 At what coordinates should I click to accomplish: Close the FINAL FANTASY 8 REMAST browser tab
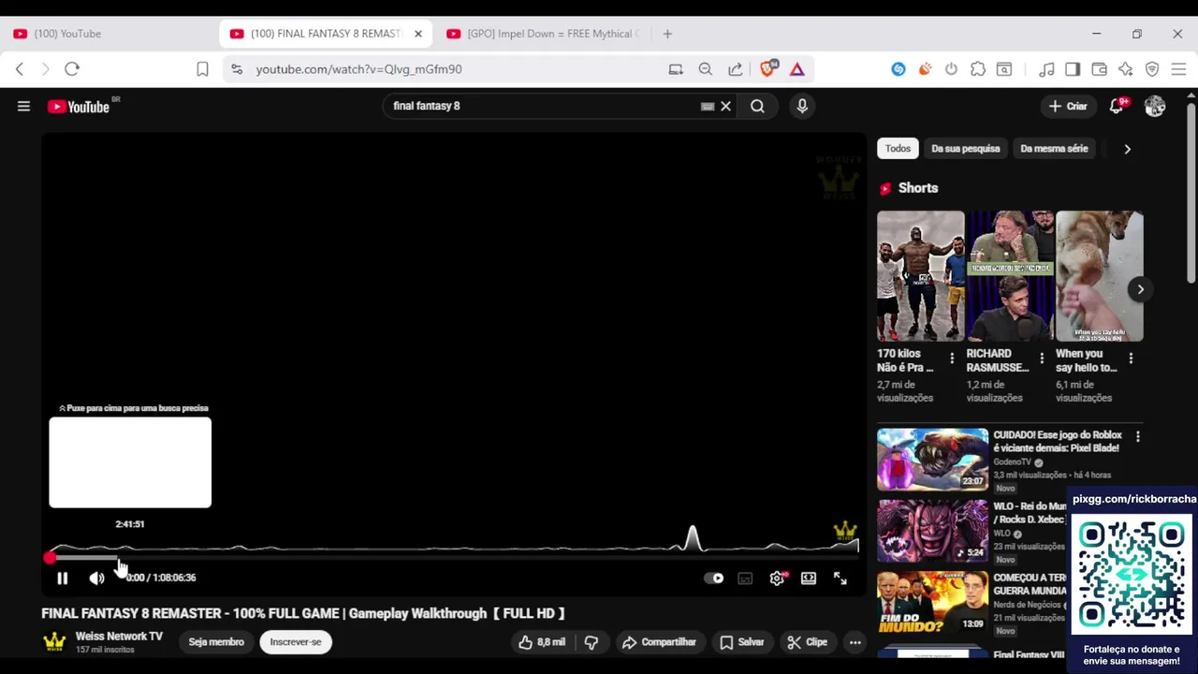click(418, 34)
